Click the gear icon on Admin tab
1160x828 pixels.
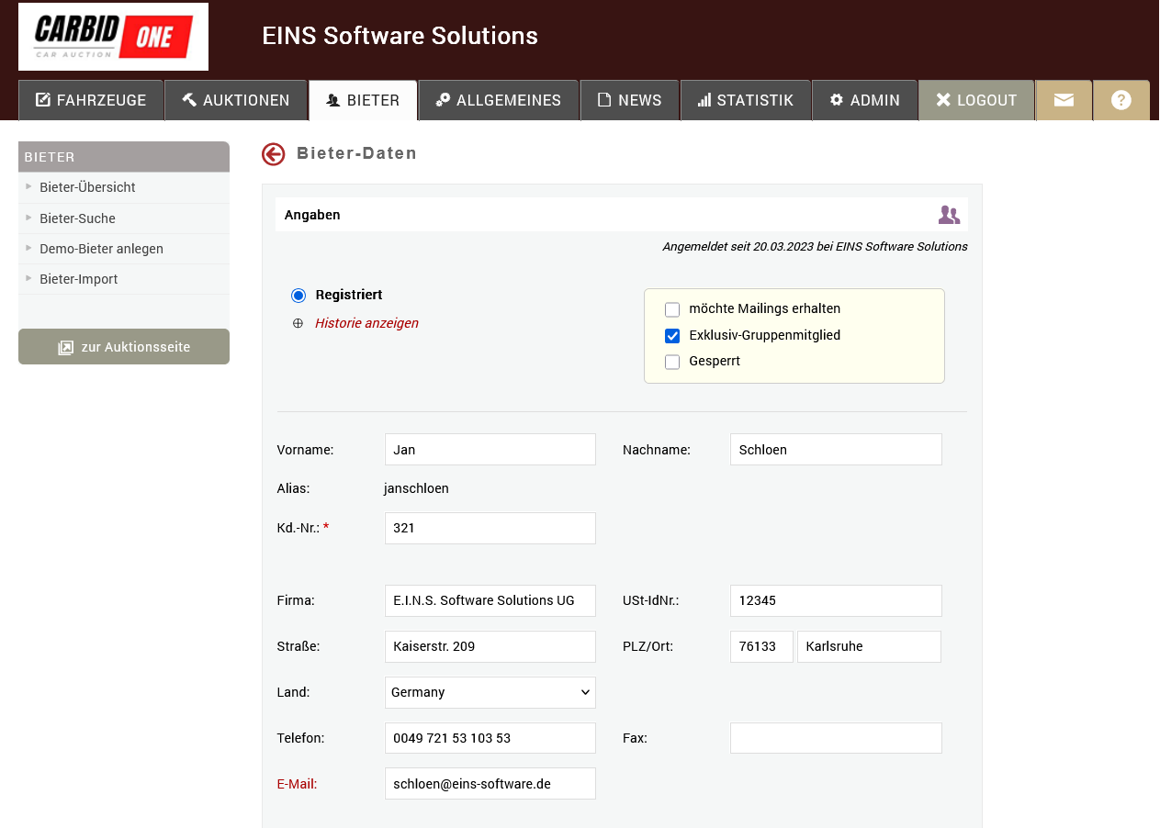click(836, 100)
